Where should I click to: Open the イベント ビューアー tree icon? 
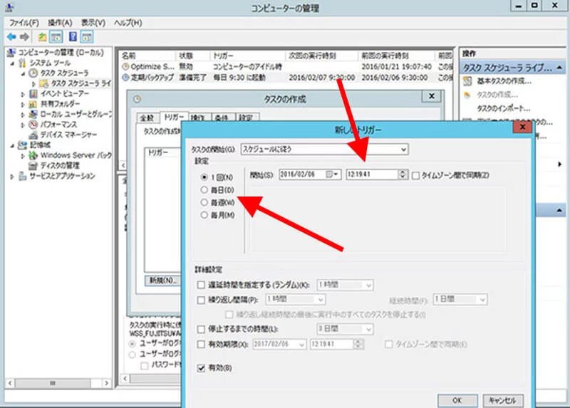click(x=33, y=93)
